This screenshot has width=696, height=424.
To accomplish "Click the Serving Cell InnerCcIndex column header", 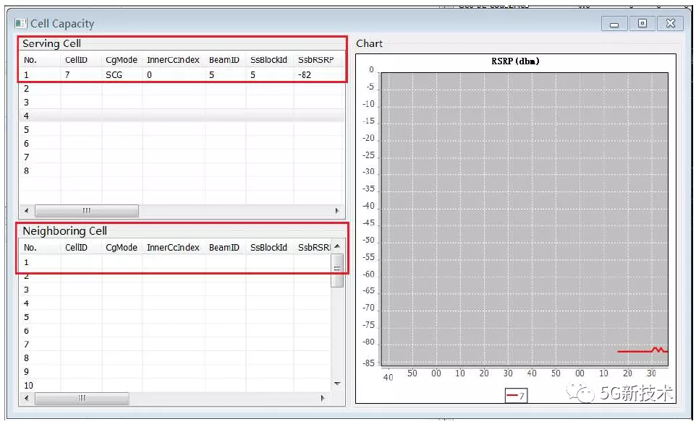I will click(x=173, y=60).
